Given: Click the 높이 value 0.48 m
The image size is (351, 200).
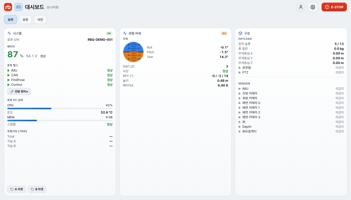Looking at the screenshot, I should 223,81.
